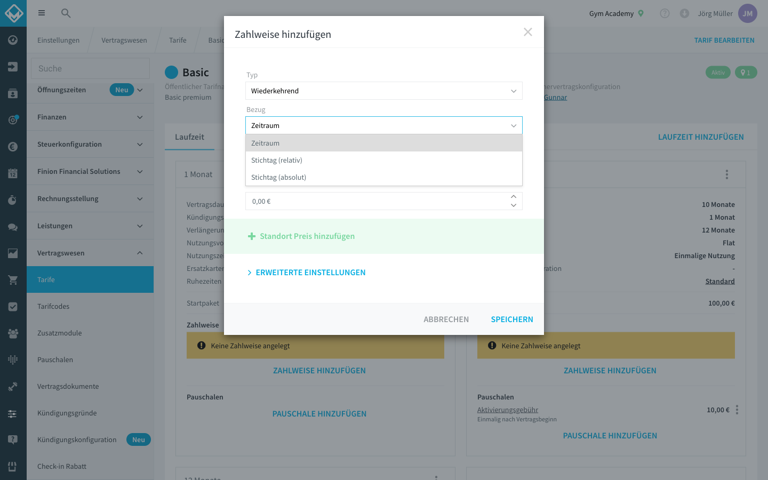768x480 pixels.
Task: Open the chat bubbles icon in sidebar
Action: click(13, 227)
